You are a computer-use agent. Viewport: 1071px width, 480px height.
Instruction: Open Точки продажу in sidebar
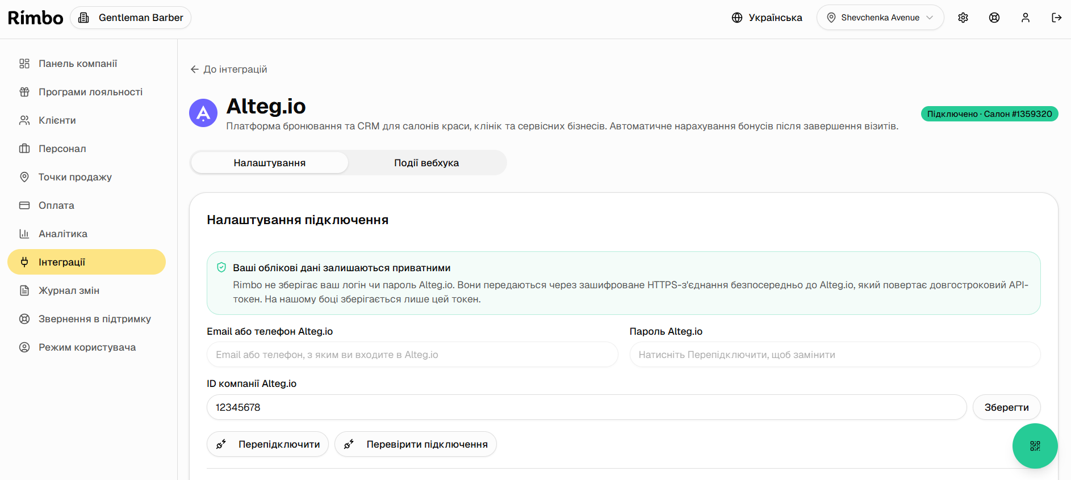86,177
